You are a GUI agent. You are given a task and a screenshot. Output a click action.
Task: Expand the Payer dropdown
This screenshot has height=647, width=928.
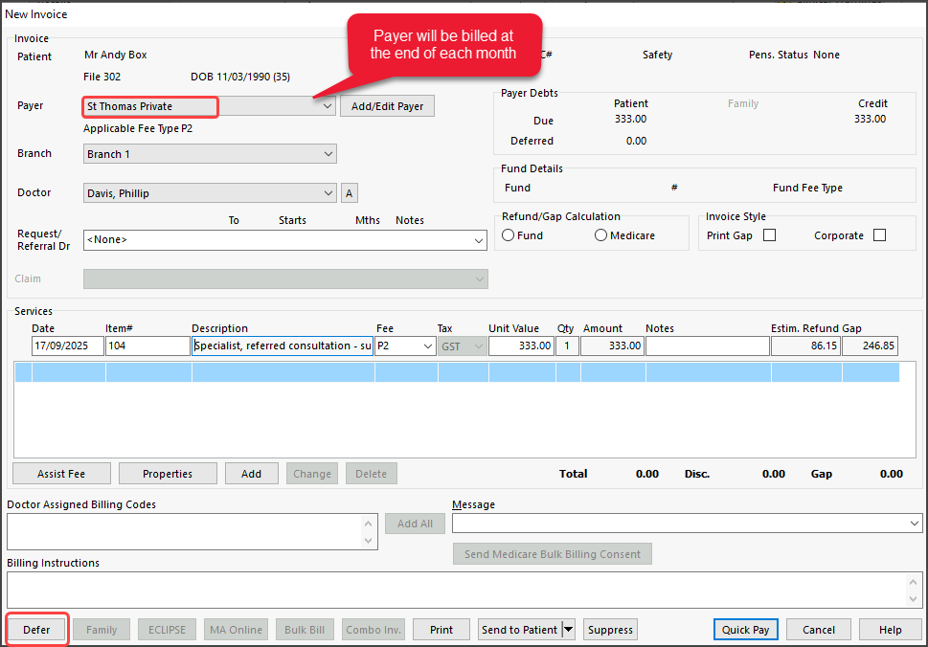point(328,106)
